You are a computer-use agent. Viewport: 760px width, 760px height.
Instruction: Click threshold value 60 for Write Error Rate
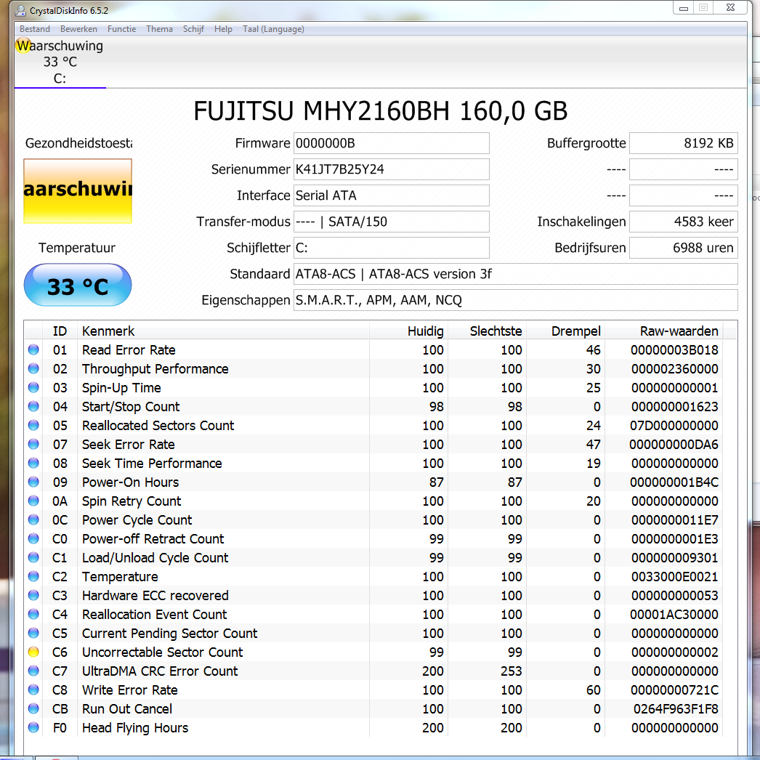(594, 690)
